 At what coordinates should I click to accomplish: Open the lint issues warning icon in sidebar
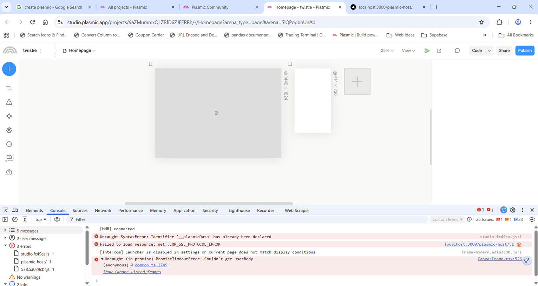[9, 102]
